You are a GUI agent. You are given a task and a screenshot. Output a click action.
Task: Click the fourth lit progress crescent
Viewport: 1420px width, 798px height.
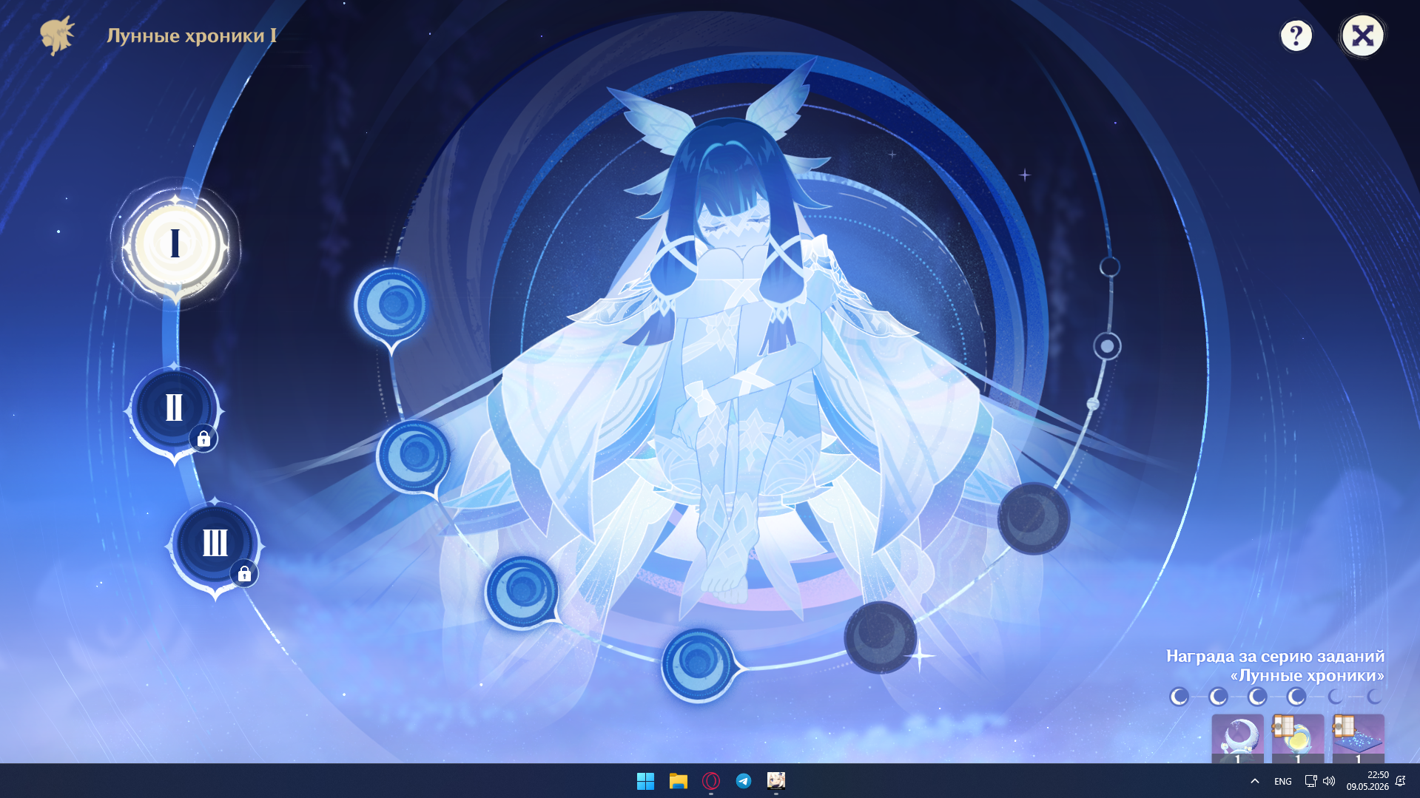(x=1296, y=697)
